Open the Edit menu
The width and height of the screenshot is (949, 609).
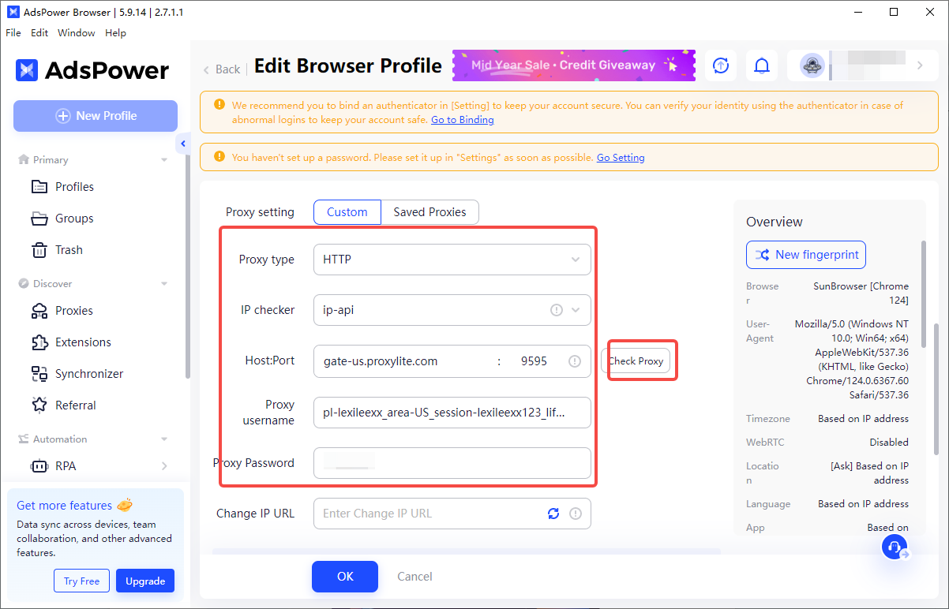[x=39, y=33]
